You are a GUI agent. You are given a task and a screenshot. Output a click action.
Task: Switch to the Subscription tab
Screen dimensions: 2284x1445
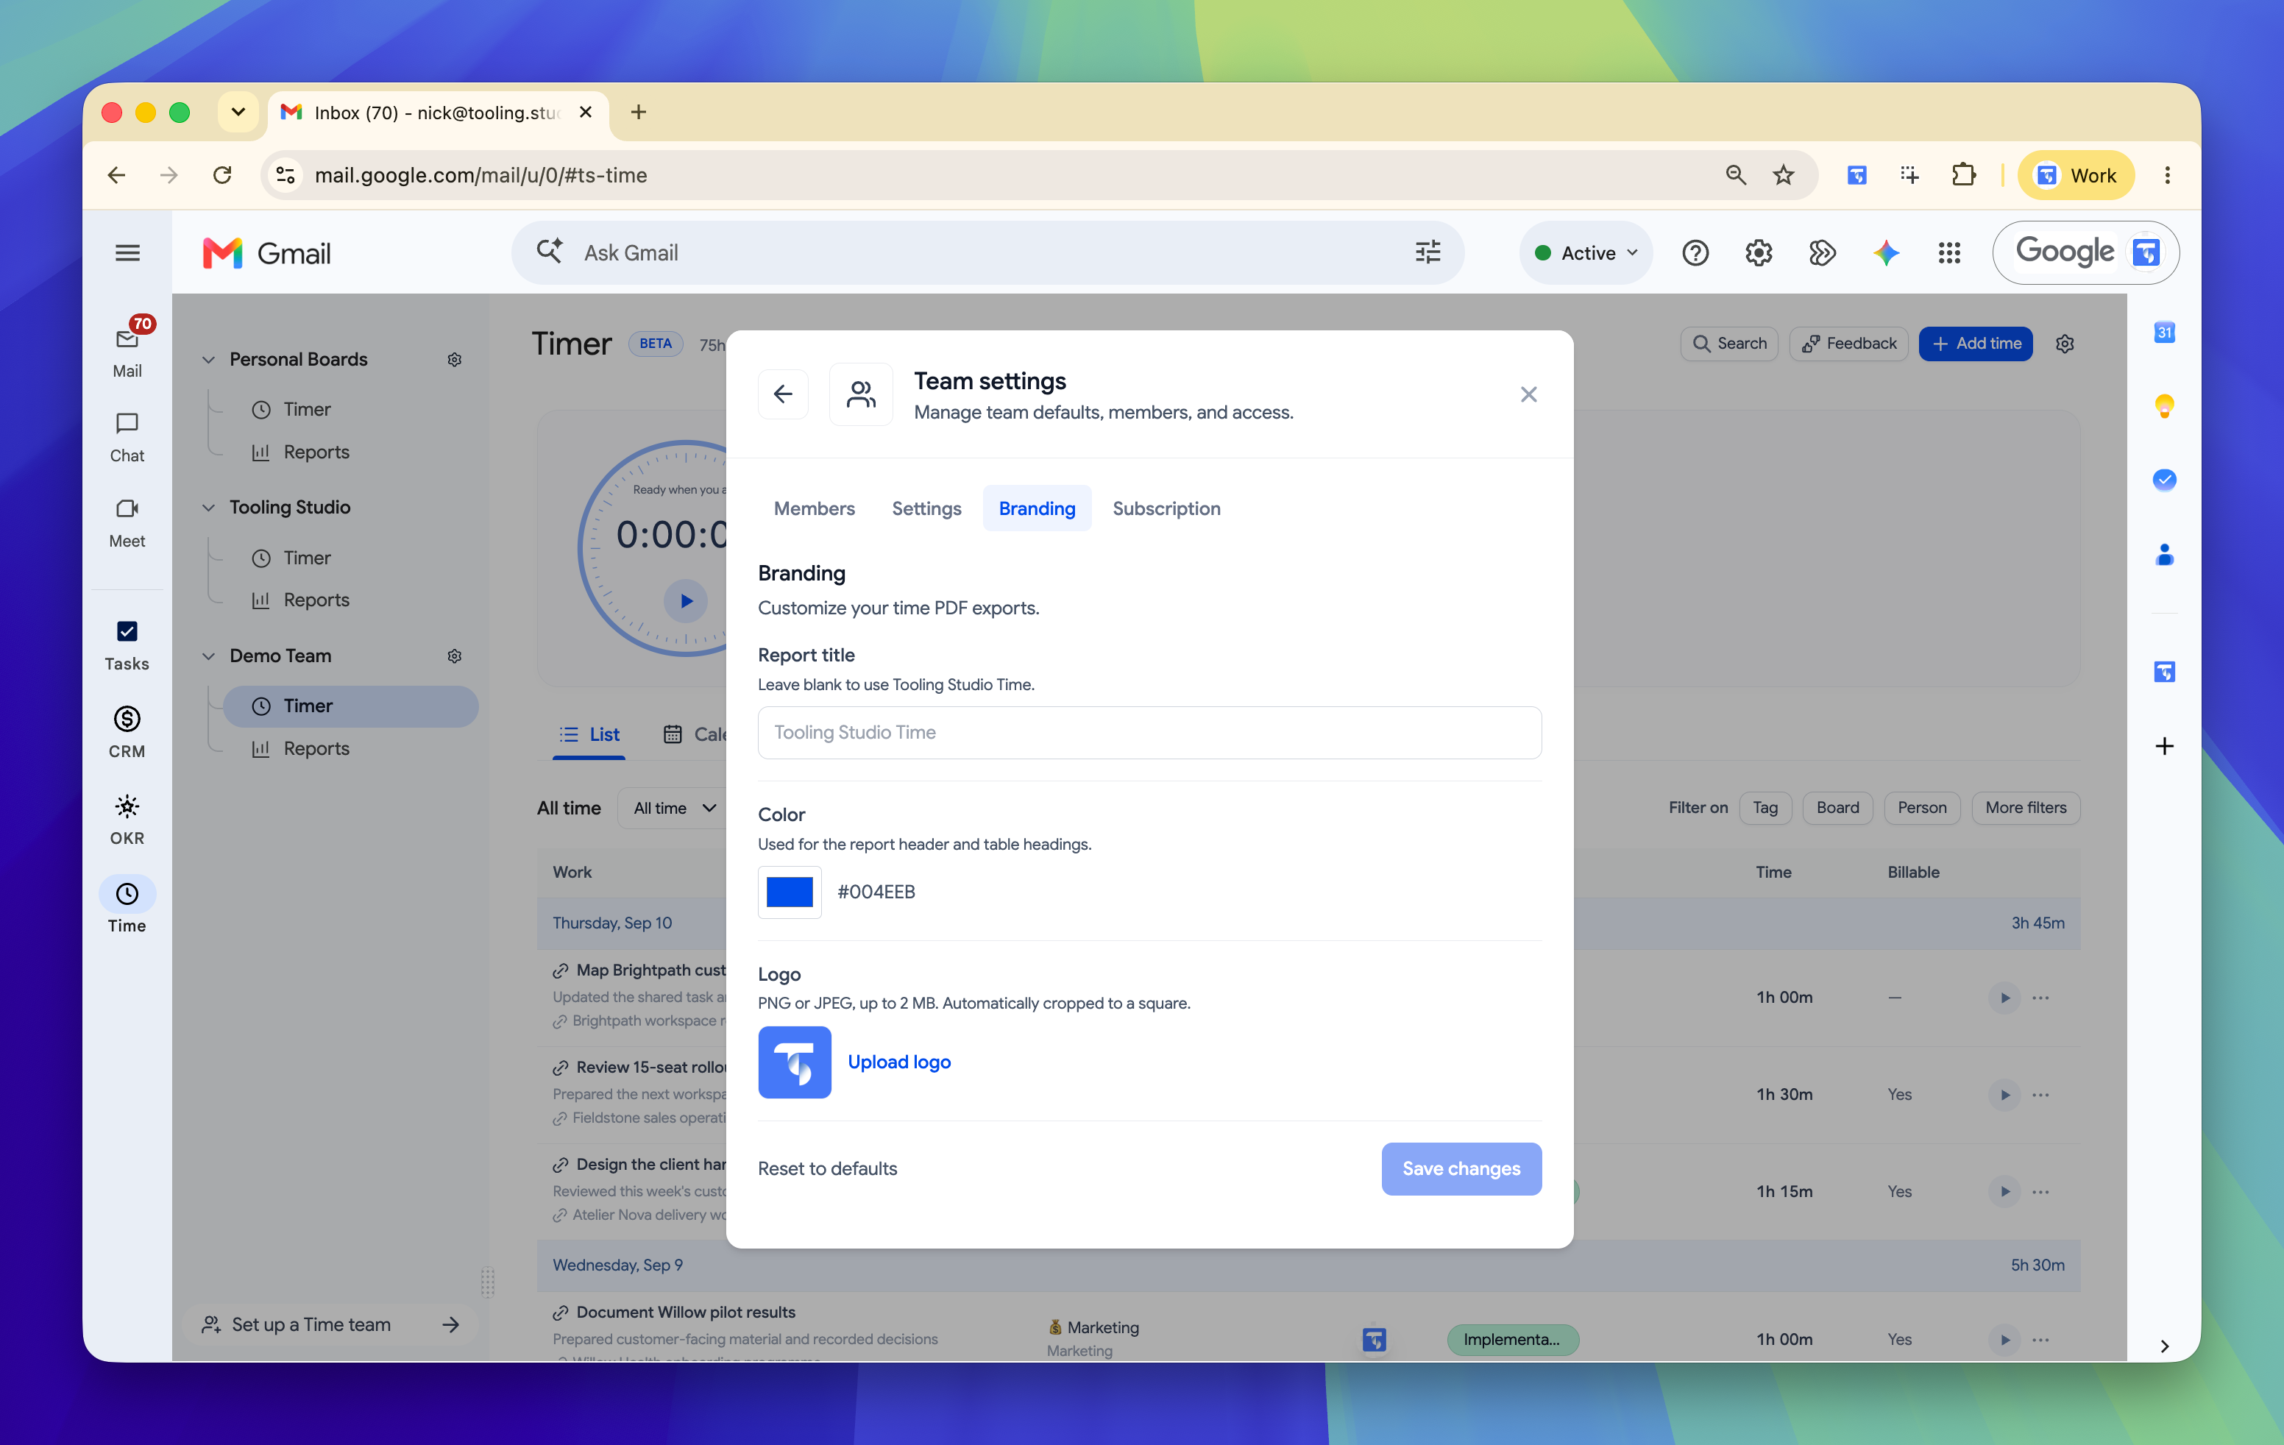pos(1167,508)
